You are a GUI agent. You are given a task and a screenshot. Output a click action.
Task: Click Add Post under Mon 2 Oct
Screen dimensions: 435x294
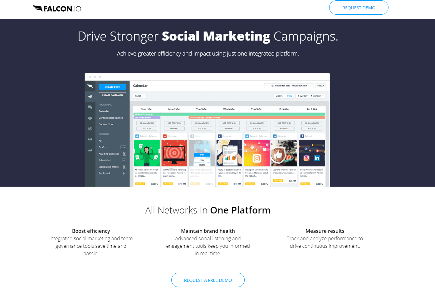pyautogui.click(x=174, y=129)
